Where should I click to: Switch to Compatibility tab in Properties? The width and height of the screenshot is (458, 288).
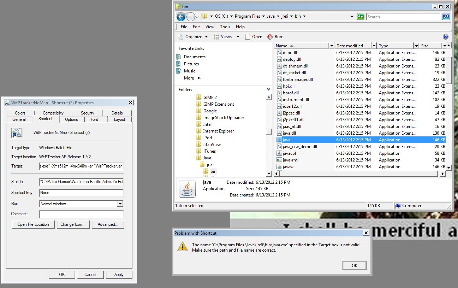[53, 113]
